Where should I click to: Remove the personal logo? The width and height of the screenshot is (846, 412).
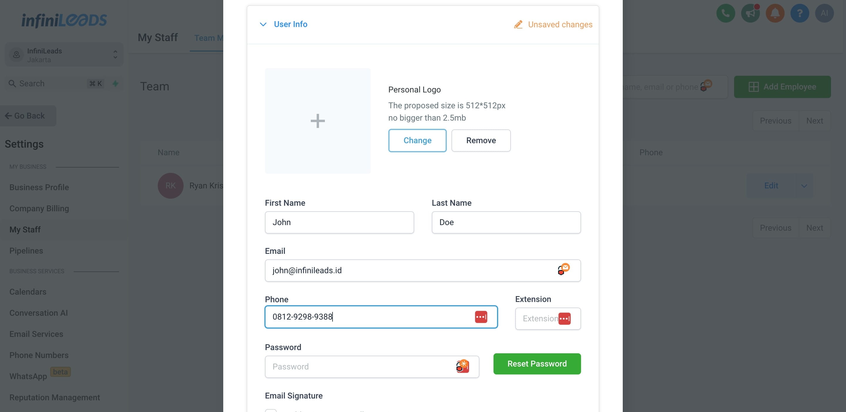481,140
